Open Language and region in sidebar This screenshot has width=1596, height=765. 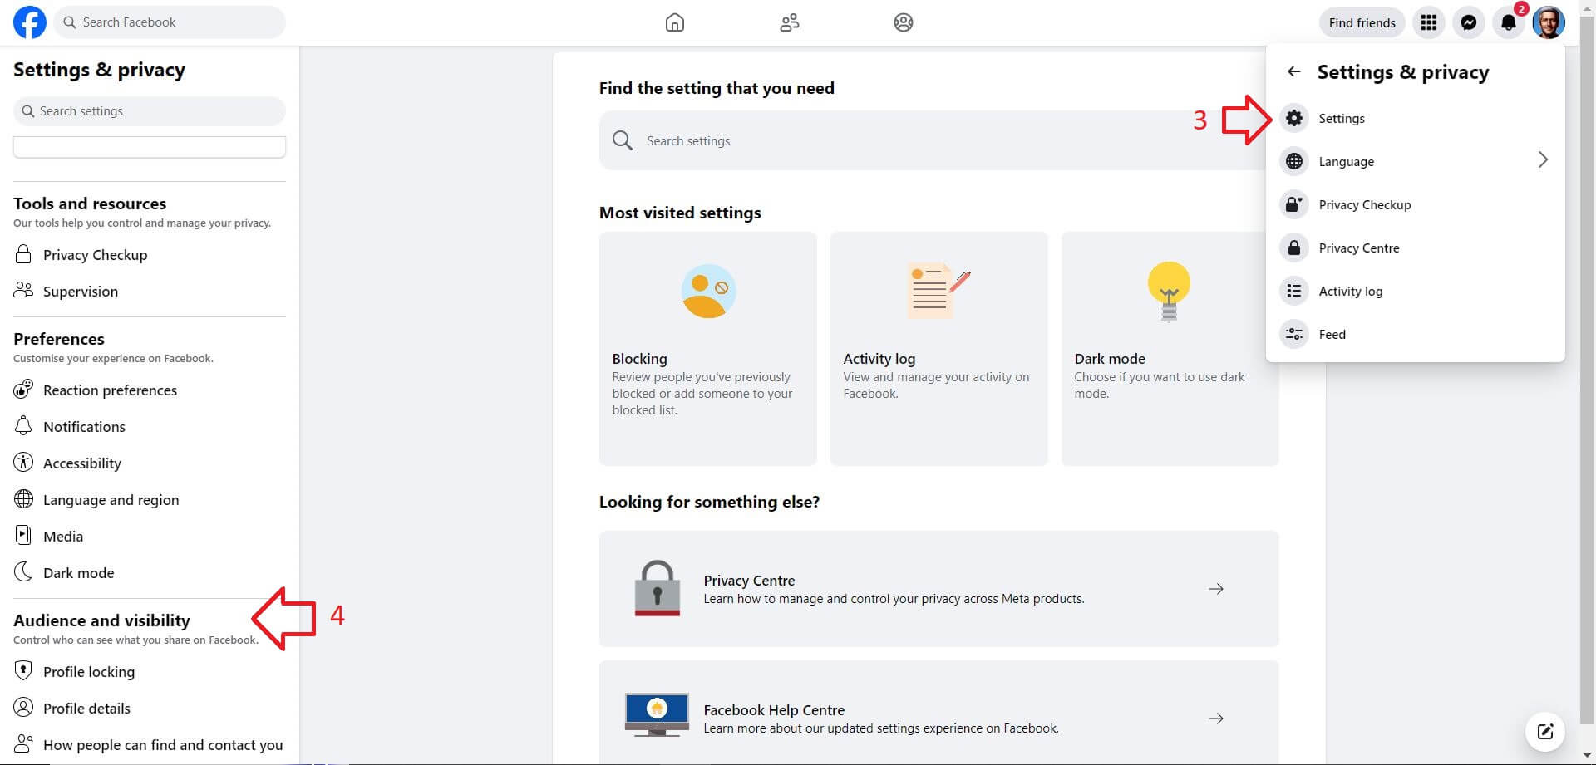coord(111,499)
